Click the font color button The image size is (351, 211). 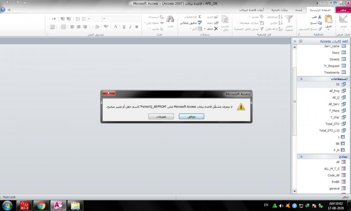(115, 27)
